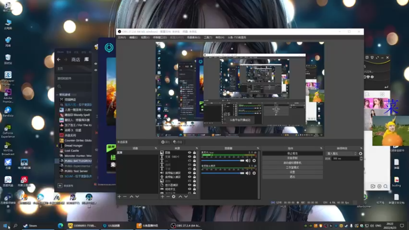Toggle visibility of 图像 source
The height and width of the screenshot is (230, 409).
(x=190, y=153)
